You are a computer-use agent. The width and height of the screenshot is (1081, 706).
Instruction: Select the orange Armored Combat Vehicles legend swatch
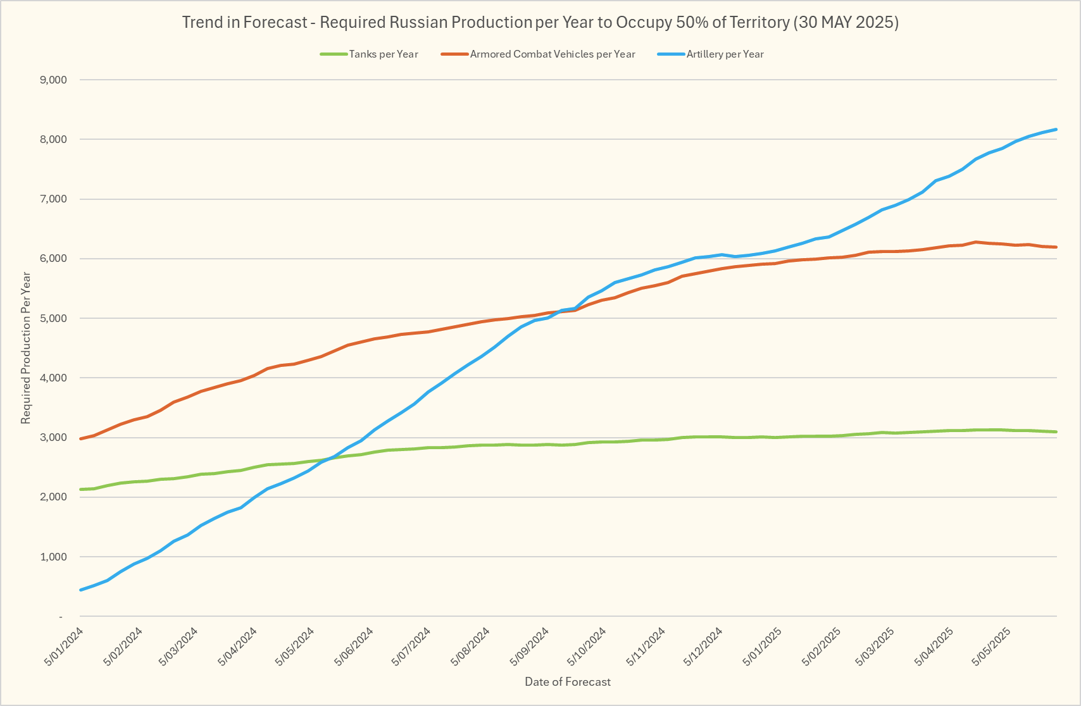[454, 54]
